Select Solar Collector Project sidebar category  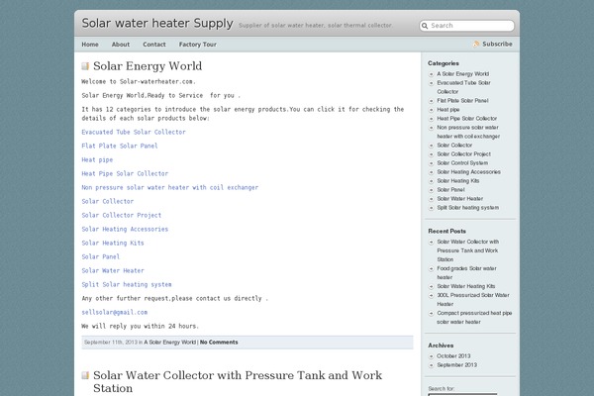463,154
